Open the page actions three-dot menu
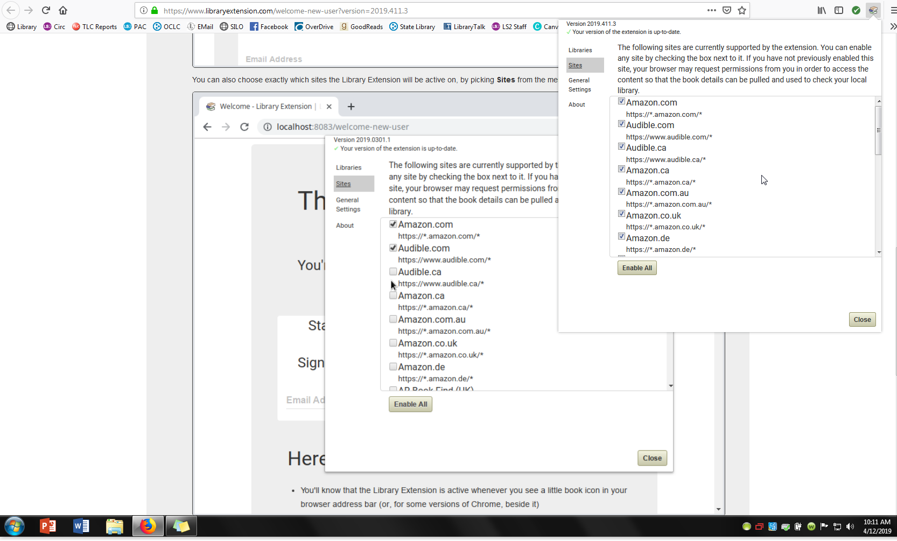Viewport: 897px width, 541px height. tap(711, 10)
